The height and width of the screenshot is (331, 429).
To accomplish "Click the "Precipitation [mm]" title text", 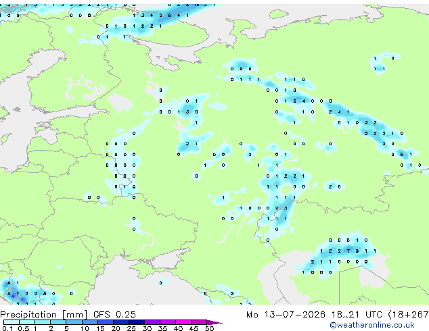I will click(x=44, y=315).
